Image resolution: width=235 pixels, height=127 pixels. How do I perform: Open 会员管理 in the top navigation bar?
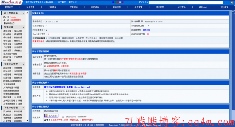(x=138, y=7)
